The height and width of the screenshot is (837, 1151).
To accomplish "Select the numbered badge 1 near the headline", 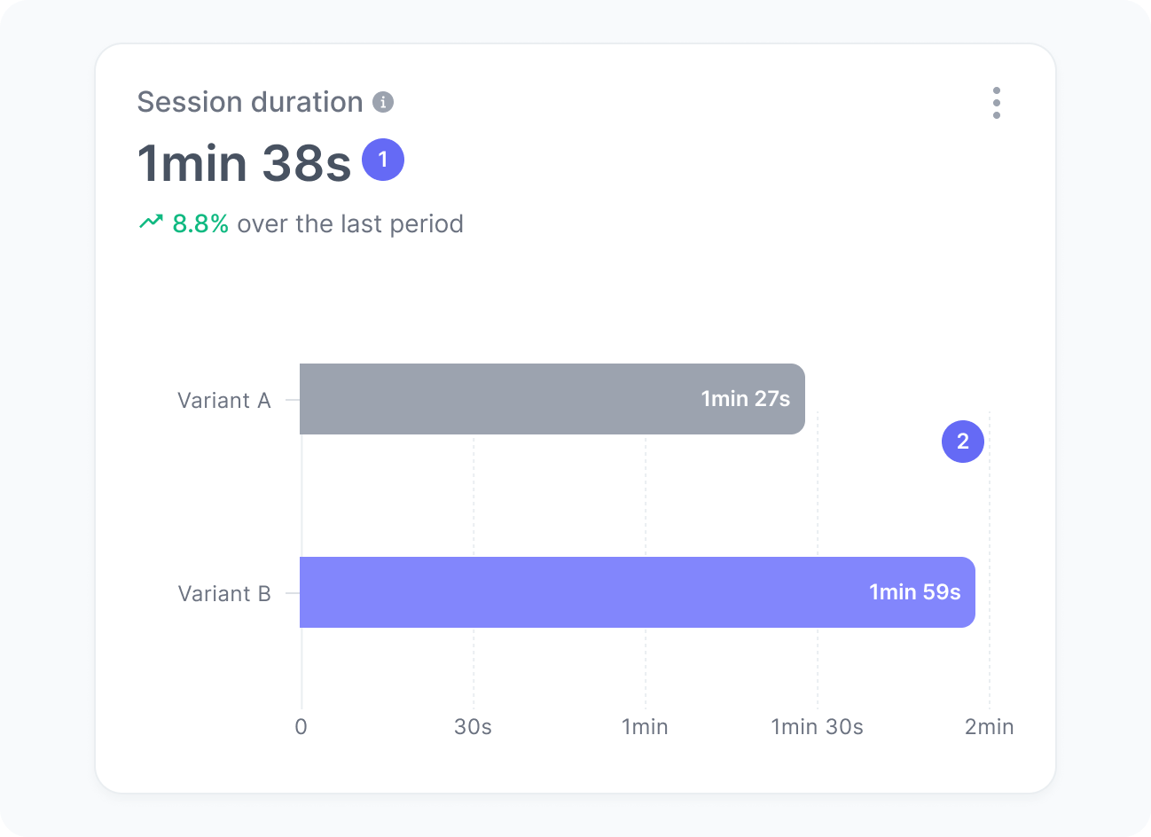I will point(383,160).
